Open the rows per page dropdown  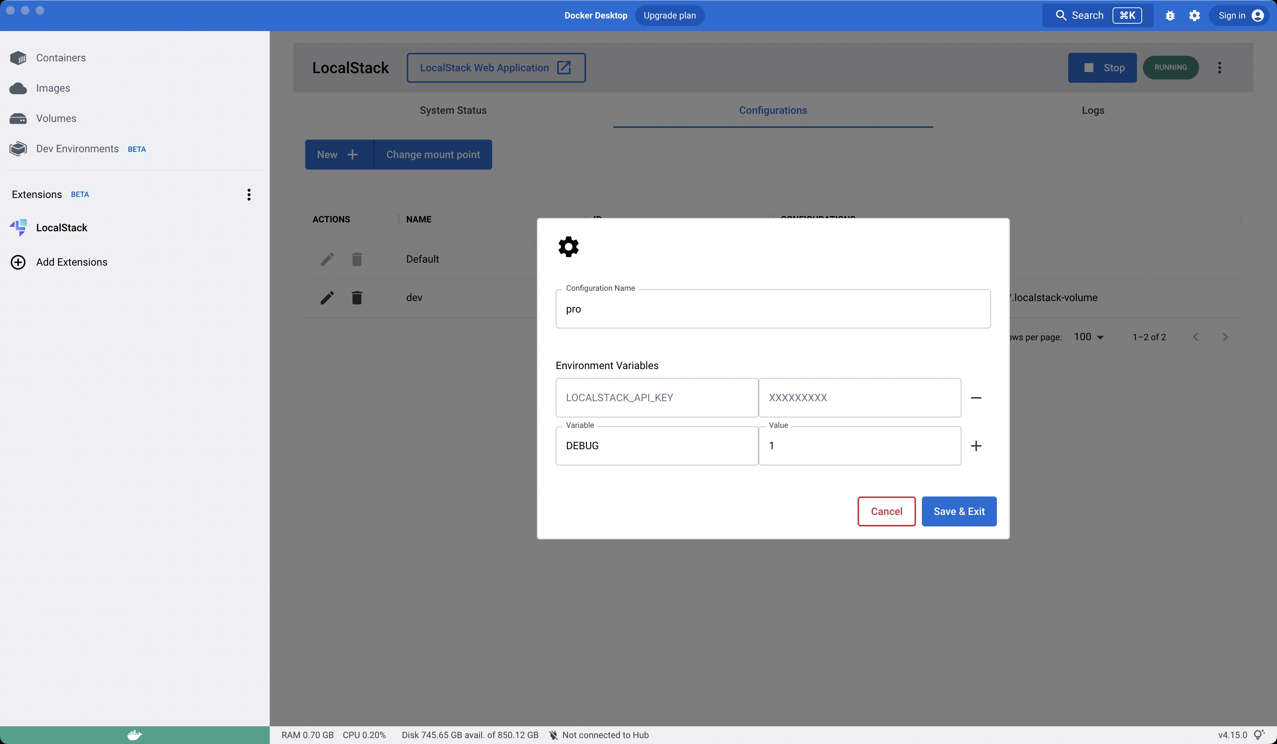pyautogui.click(x=1088, y=336)
